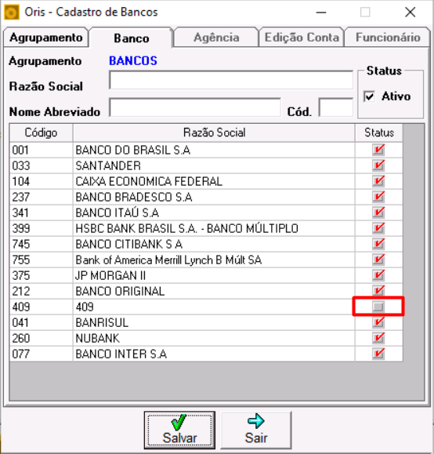This screenshot has width=434, height=454.
Task: Click code cell 041
Action: pos(41,322)
